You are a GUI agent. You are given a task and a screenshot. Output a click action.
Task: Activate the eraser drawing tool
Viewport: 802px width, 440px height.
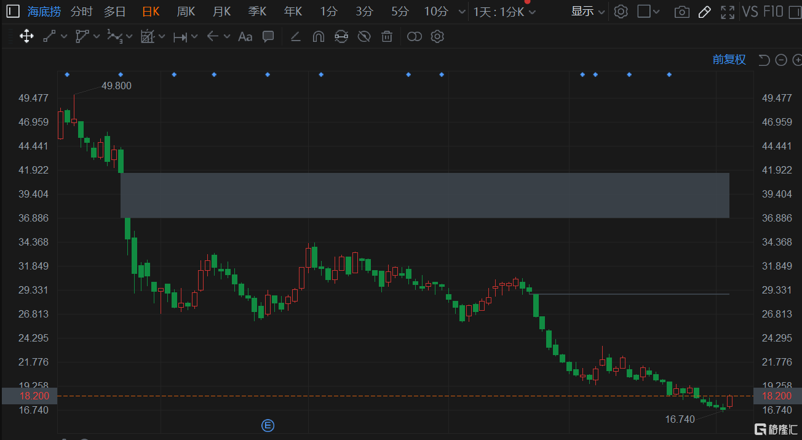click(295, 36)
